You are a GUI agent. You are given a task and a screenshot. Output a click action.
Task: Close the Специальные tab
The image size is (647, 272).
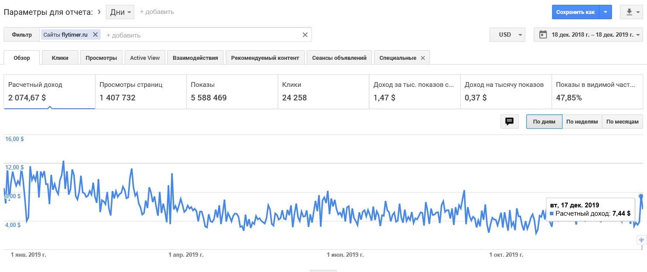point(423,58)
